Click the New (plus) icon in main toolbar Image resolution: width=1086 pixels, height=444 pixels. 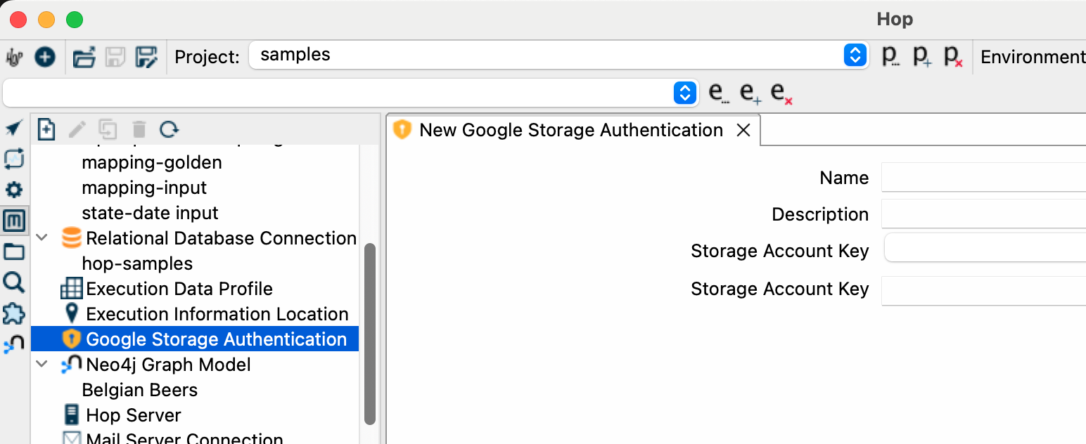tap(45, 57)
